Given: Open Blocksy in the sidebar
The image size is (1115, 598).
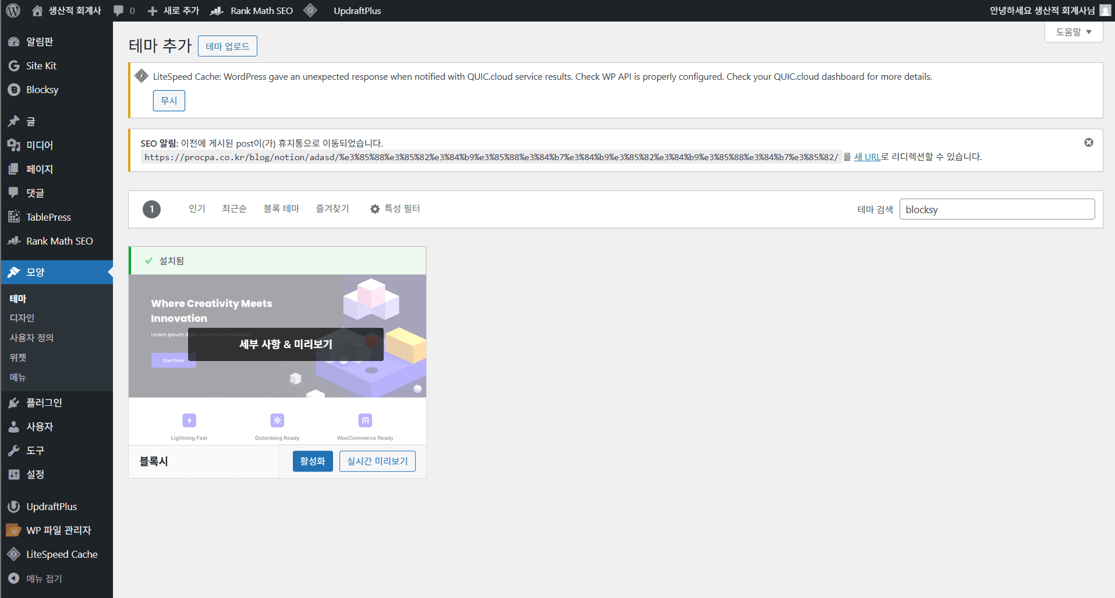Looking at the screenshot, I should (x=42, y=90).
